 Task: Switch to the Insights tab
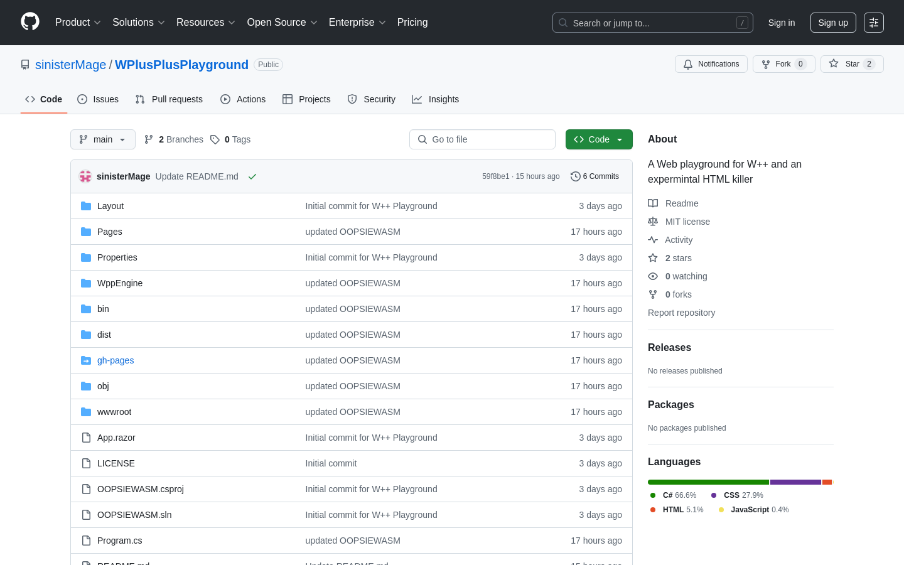[436, 99]
